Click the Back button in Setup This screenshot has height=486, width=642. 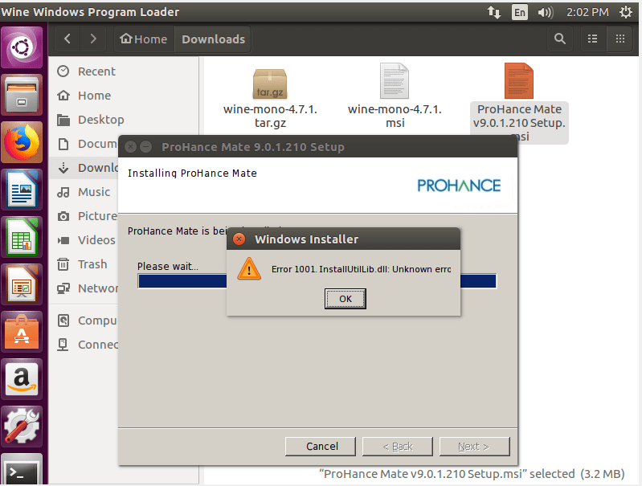[398, 447]
